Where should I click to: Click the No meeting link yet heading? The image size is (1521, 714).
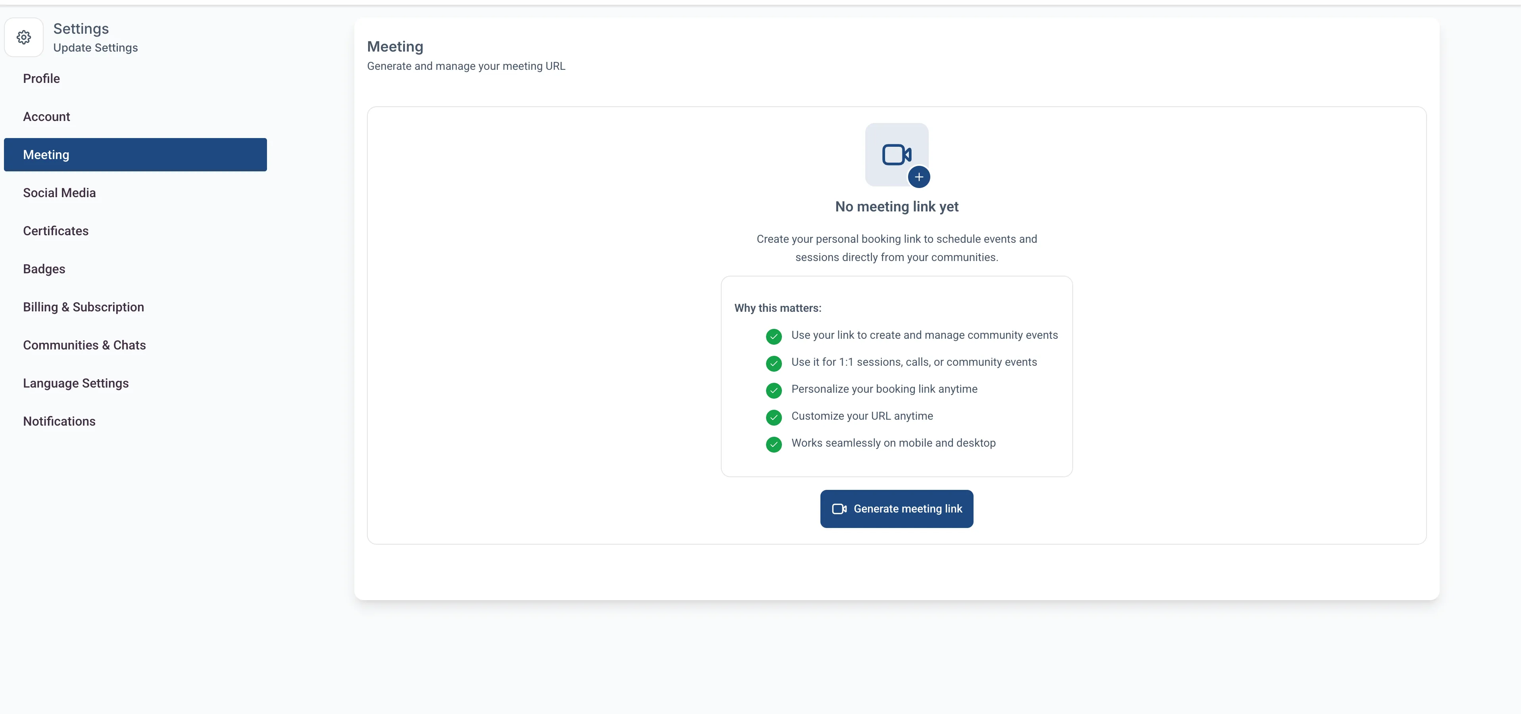[x=896, y=207]
